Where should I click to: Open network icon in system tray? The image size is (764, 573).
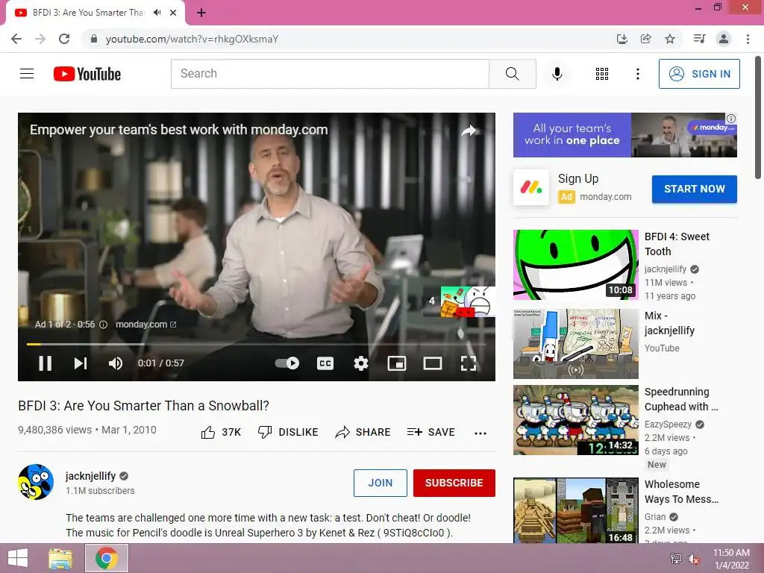[x=676, y=559]
